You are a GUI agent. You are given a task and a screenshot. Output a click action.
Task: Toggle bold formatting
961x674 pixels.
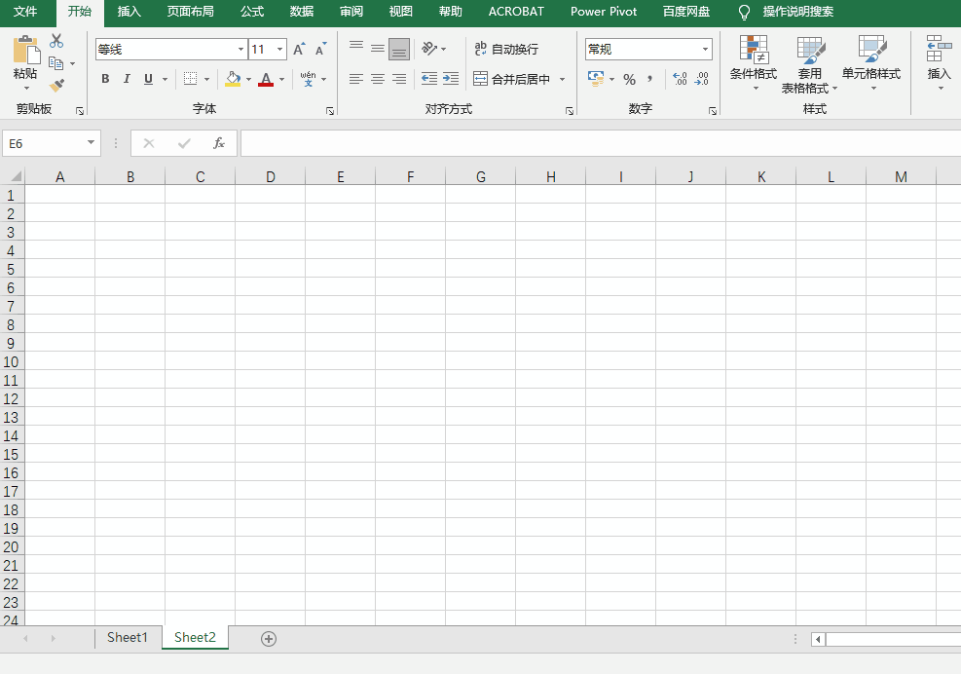coord(105,79)
